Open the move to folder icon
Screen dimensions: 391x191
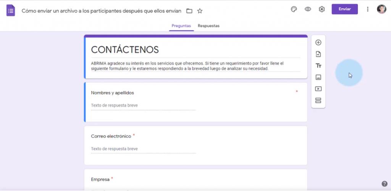189,11
